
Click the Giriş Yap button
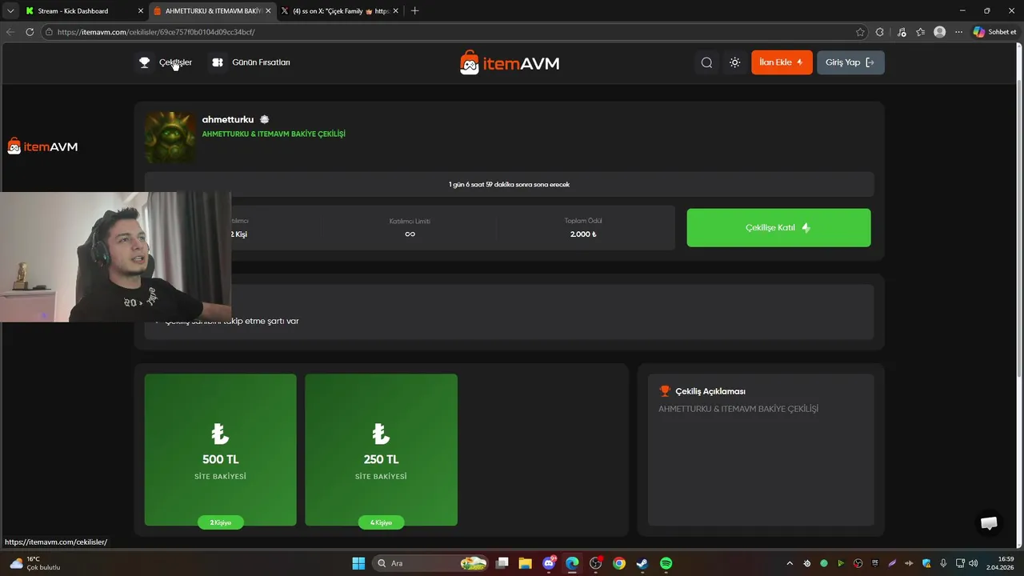pos(850,62)
